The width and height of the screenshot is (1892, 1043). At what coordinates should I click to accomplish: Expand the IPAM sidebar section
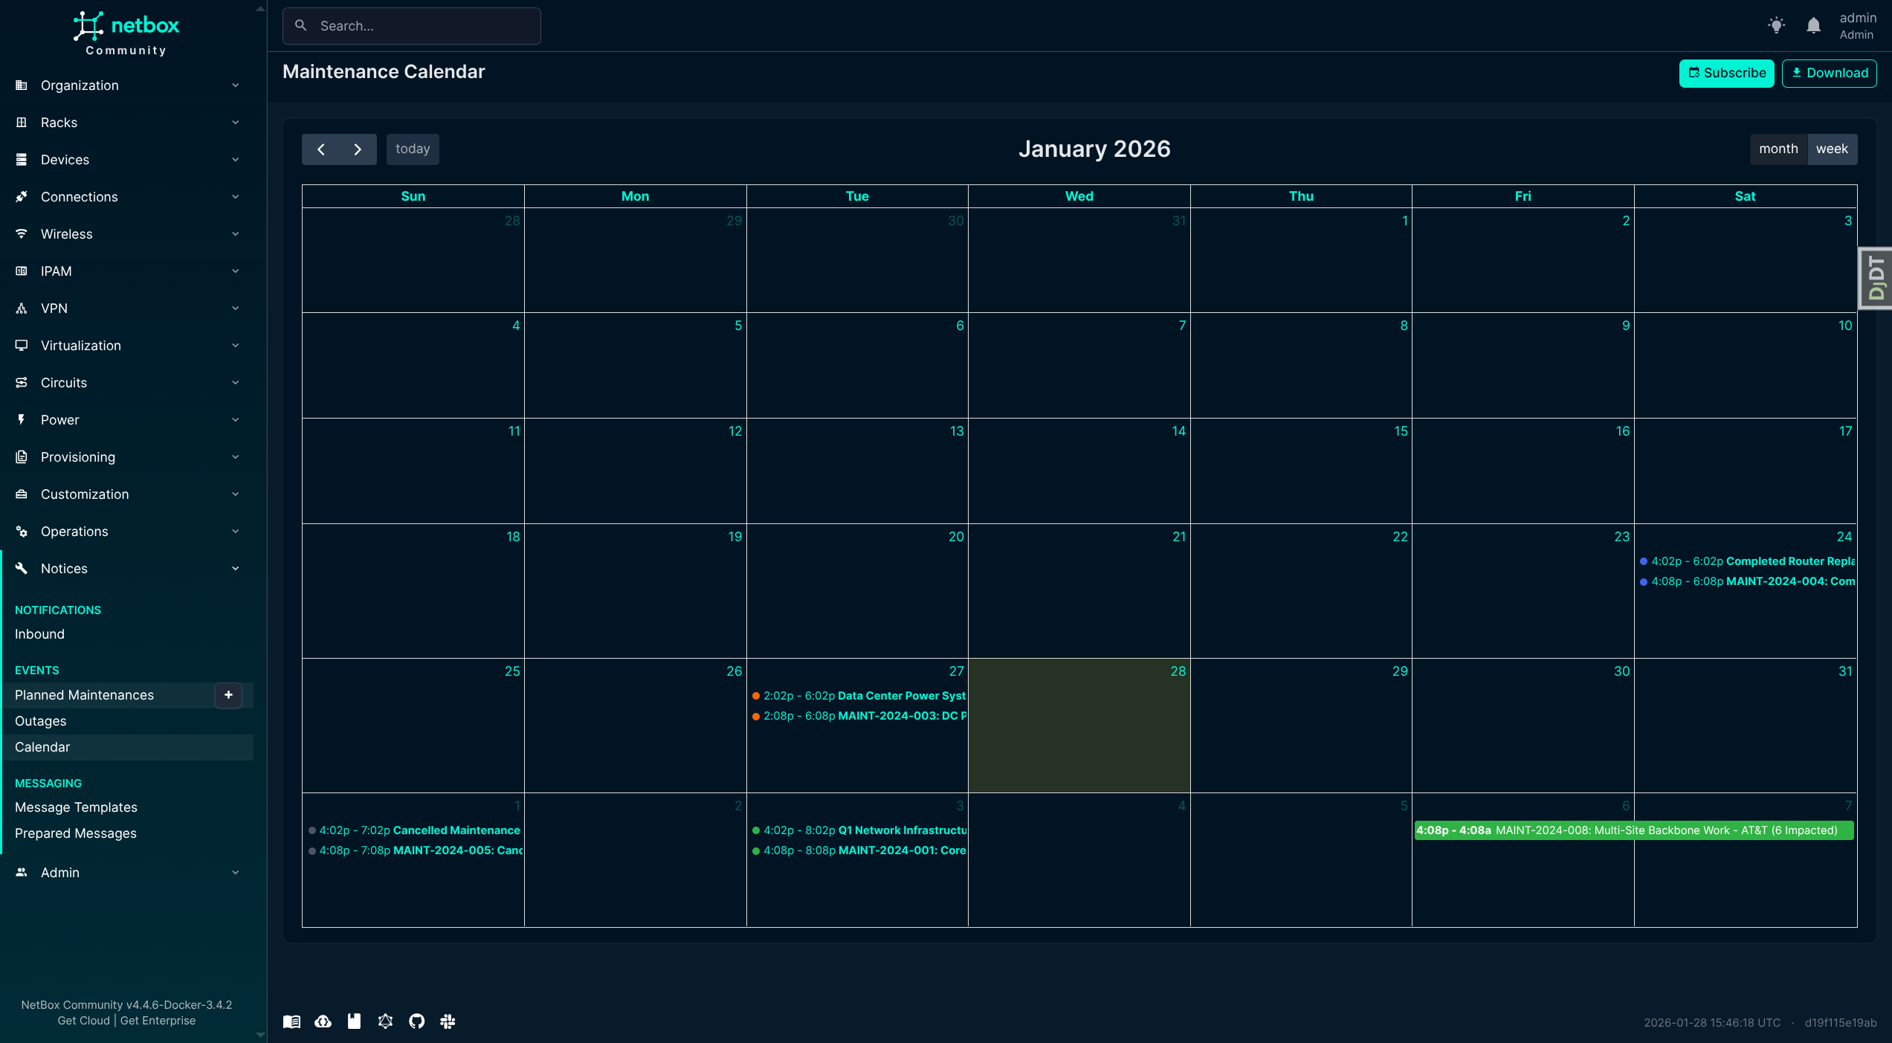coord(56,271)
